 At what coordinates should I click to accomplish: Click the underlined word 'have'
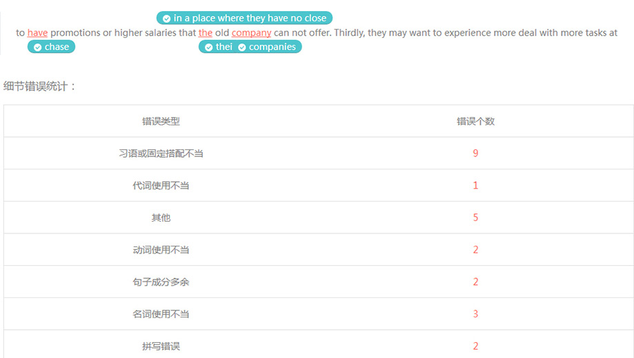(x=37, y=32)
